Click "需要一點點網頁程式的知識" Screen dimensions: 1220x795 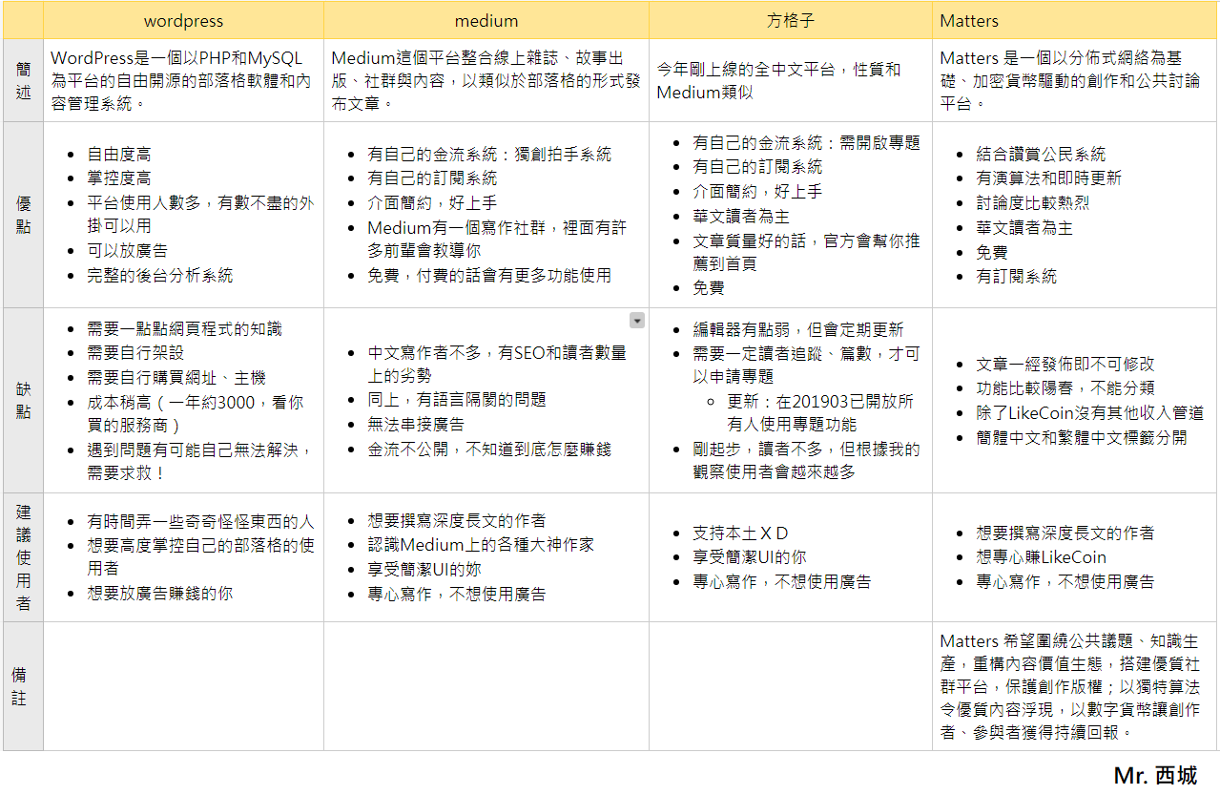(184, 329)
